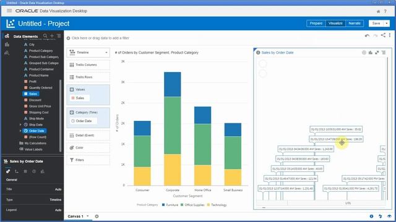Image resolution: width=396 pixels, height=222 pixels.
Task: Select Shipping Cost in Data Elements tree
Action: 38,112
